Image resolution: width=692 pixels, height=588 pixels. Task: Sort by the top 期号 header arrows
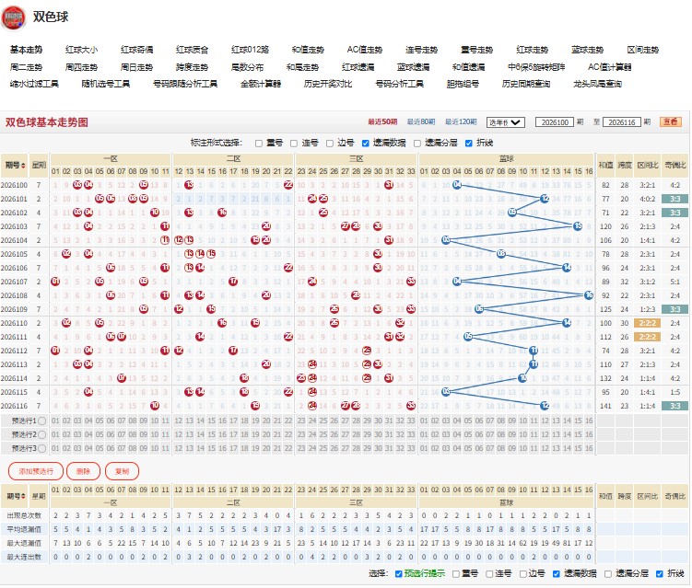(x=23, y=166)
